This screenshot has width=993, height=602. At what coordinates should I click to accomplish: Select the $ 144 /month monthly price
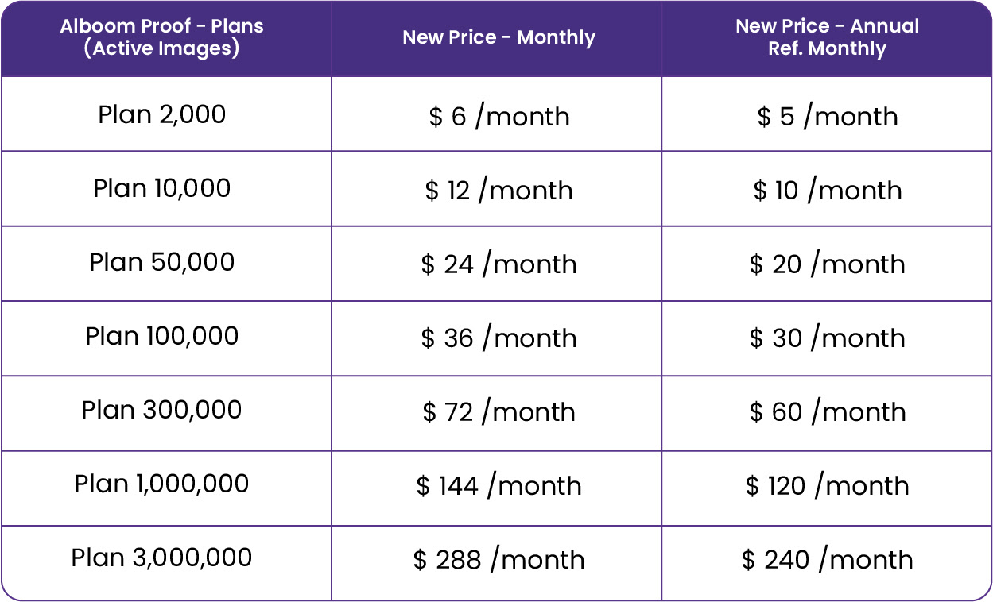(499, 486)
